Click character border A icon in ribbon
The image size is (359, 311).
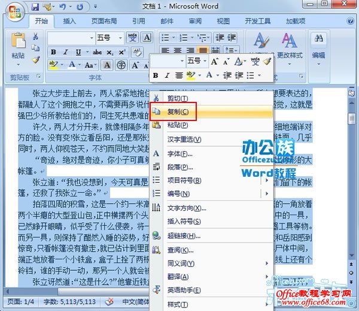click(147, 37)
